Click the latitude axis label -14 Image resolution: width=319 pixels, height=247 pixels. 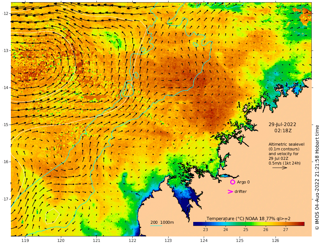click(x=5, y=88)
